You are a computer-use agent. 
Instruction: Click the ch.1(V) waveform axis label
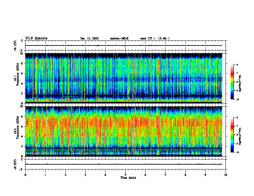(x=15, y=45)
